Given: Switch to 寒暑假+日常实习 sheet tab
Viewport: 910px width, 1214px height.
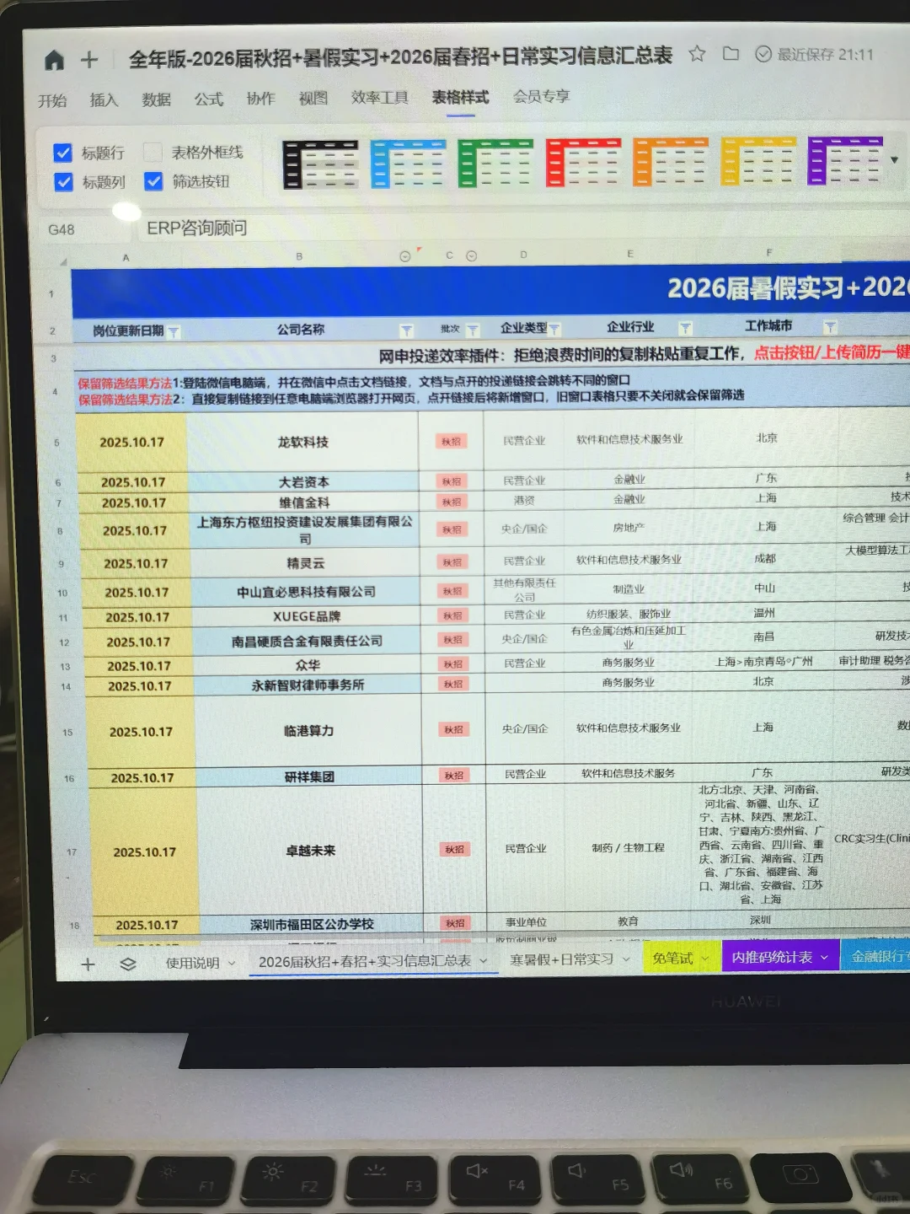Looking at the screenshot, I should coord(561,959).
